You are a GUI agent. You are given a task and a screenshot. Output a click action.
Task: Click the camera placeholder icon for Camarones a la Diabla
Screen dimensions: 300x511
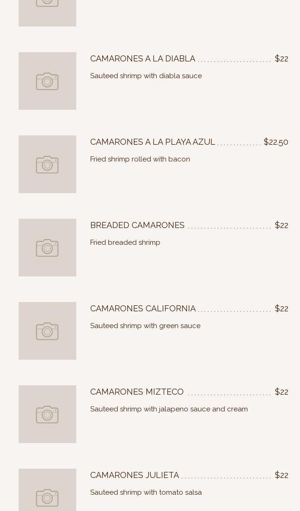47,81
